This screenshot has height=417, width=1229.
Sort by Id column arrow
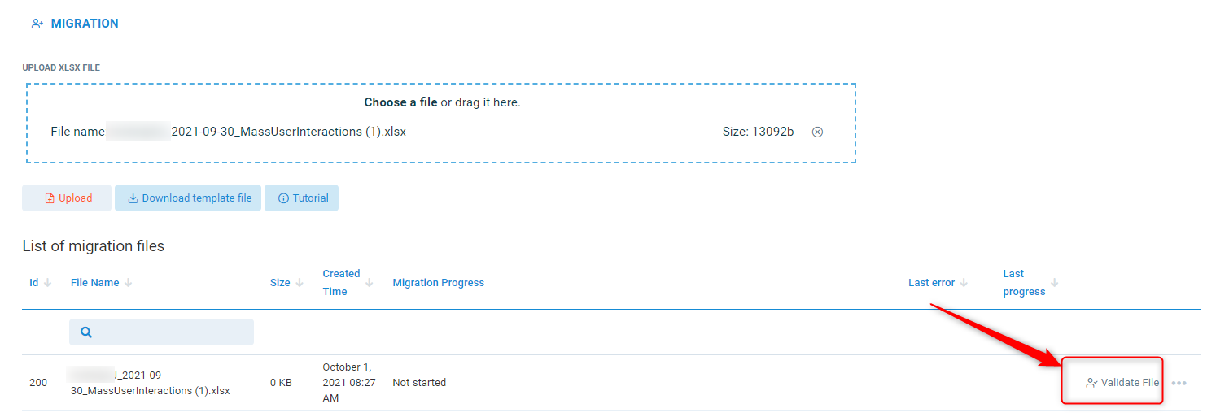(47, 283)
